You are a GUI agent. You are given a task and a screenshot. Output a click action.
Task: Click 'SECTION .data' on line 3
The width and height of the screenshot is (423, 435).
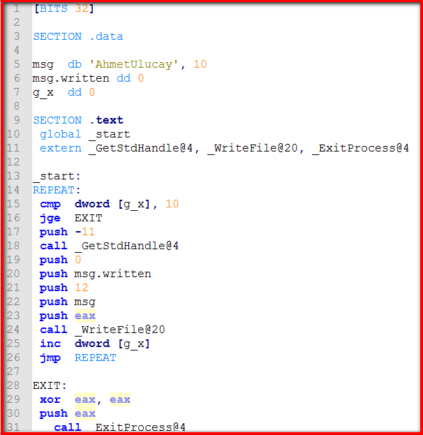tap(78, 36)
